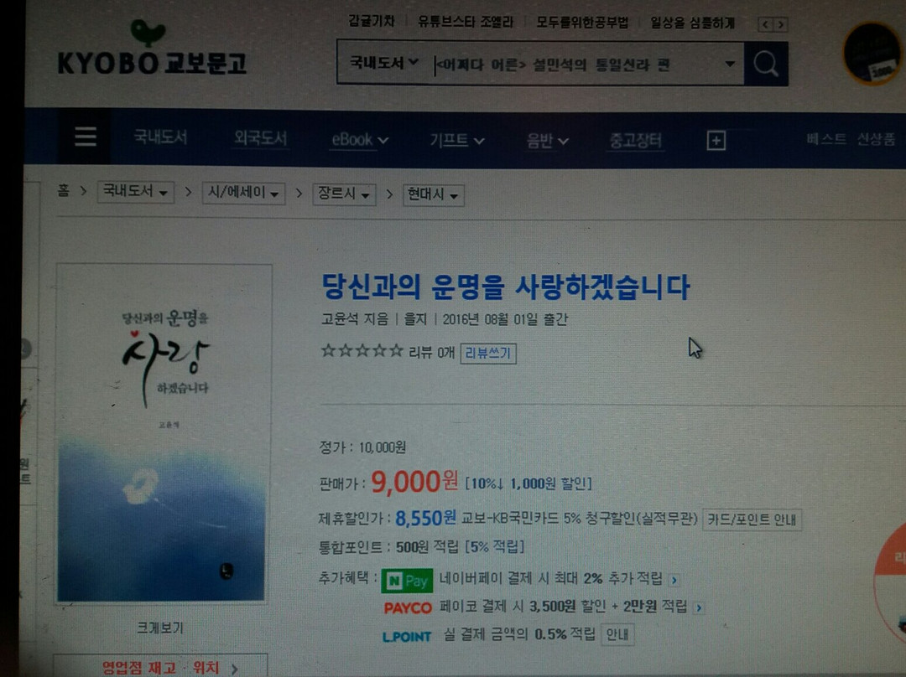
Task: Open the hamburger all-menu icon
Action: (x=85, y=137)
